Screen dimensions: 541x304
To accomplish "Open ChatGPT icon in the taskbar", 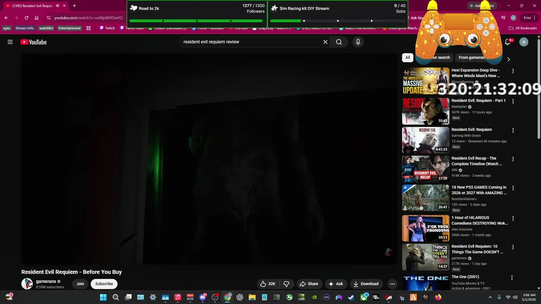I will click(240, 297).
